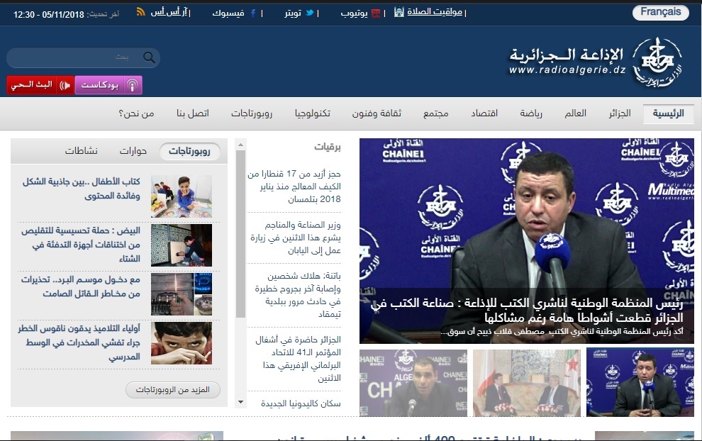Open the children's book report thumbnail
This screenshot has height=441, width=702.
tap(182, 196)
